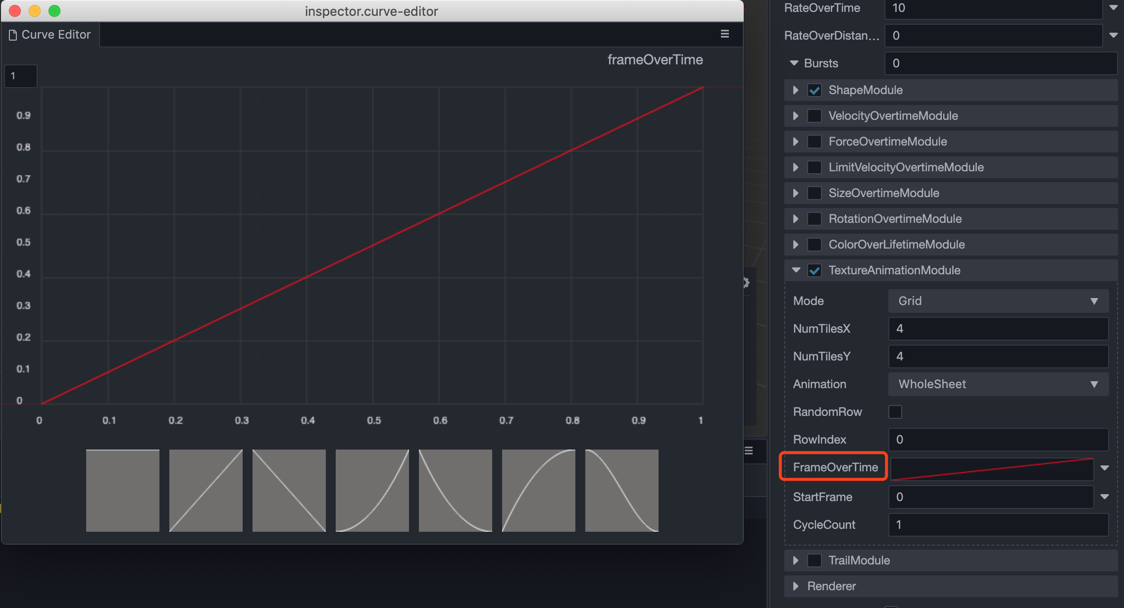Select the ease-in ascending curve preset
The height and width of the screenshot is (608, 1124).
(x=372, y=490)
